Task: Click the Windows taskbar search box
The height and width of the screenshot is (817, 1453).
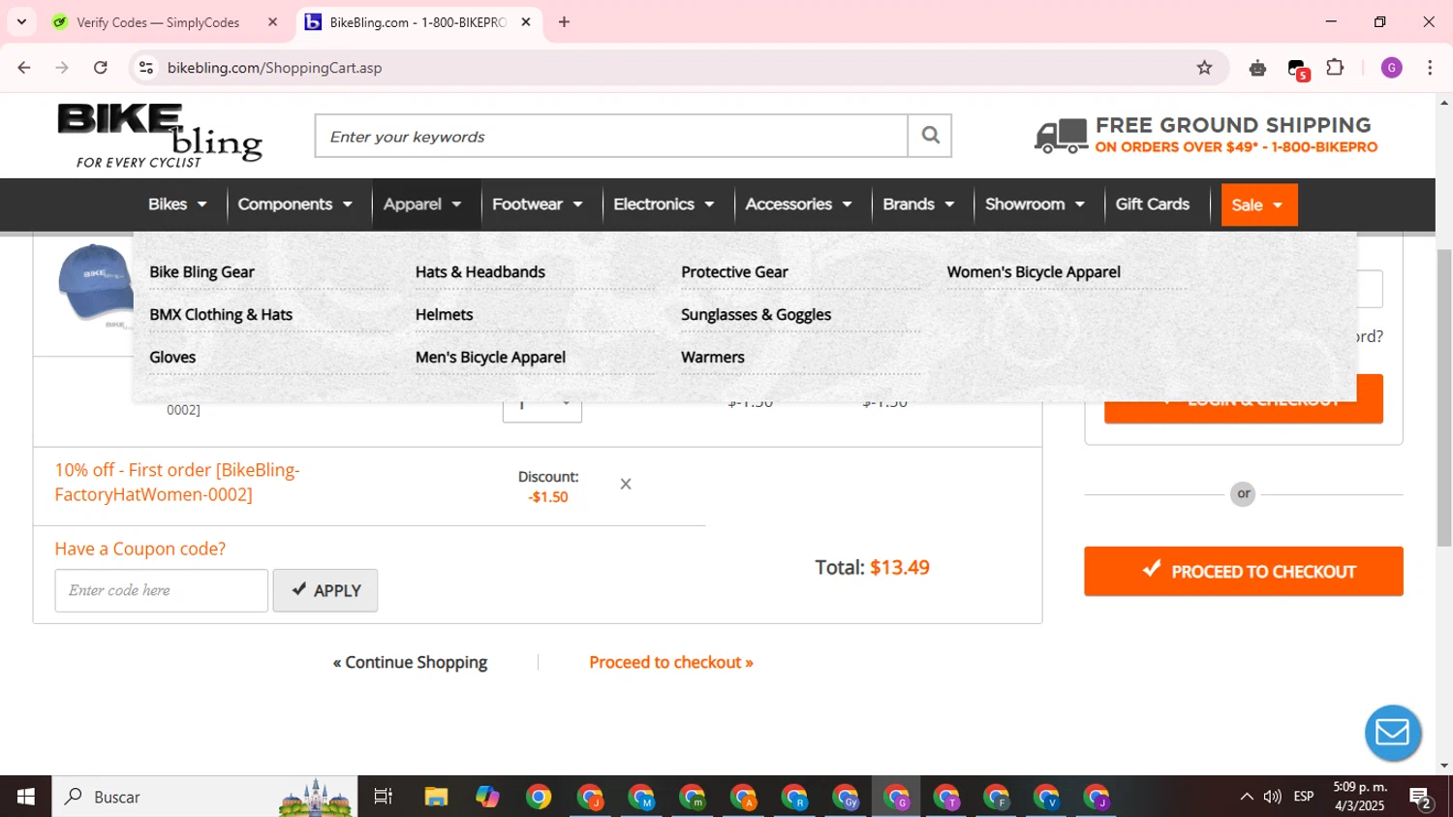Action: click(x=204, y=797)
